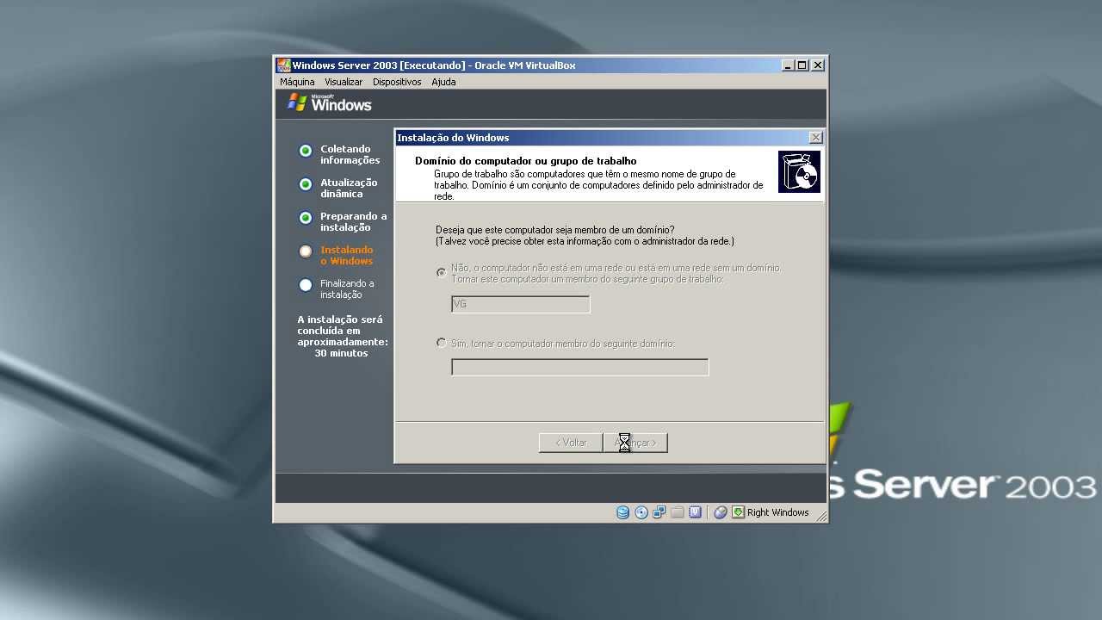Click the Finalizando a instalação step indicator
This screenshot has height=620, width=1102.
coord(305,285)
